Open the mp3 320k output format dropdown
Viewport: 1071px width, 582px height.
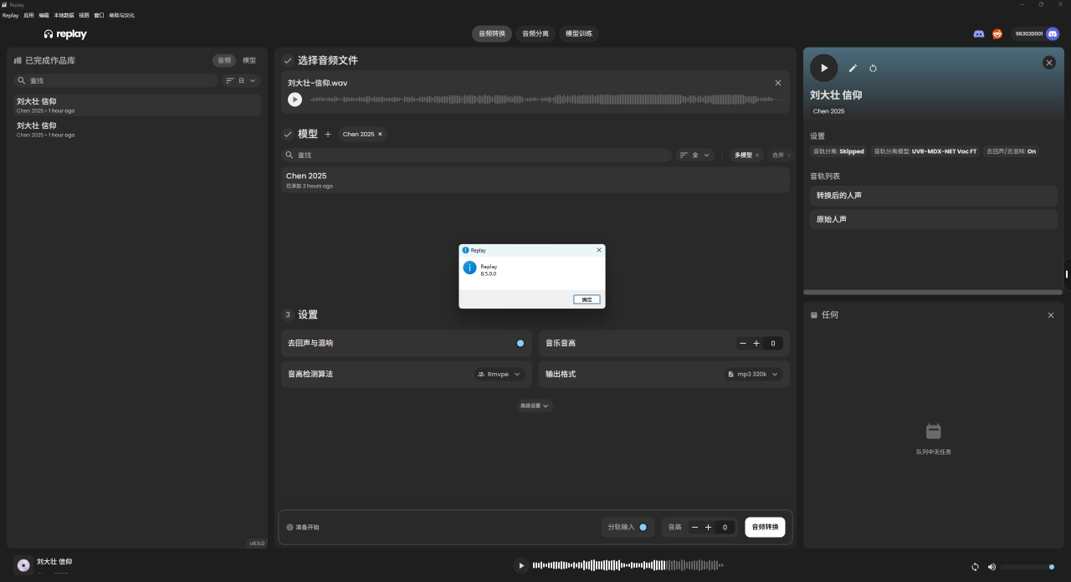coord(753,374)
